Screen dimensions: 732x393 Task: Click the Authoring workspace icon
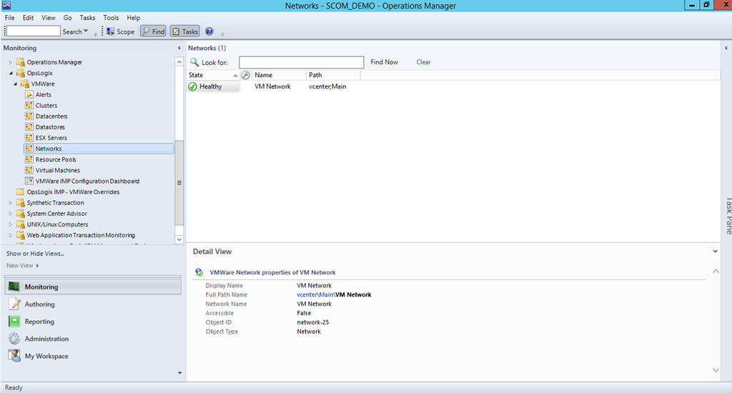14,304
